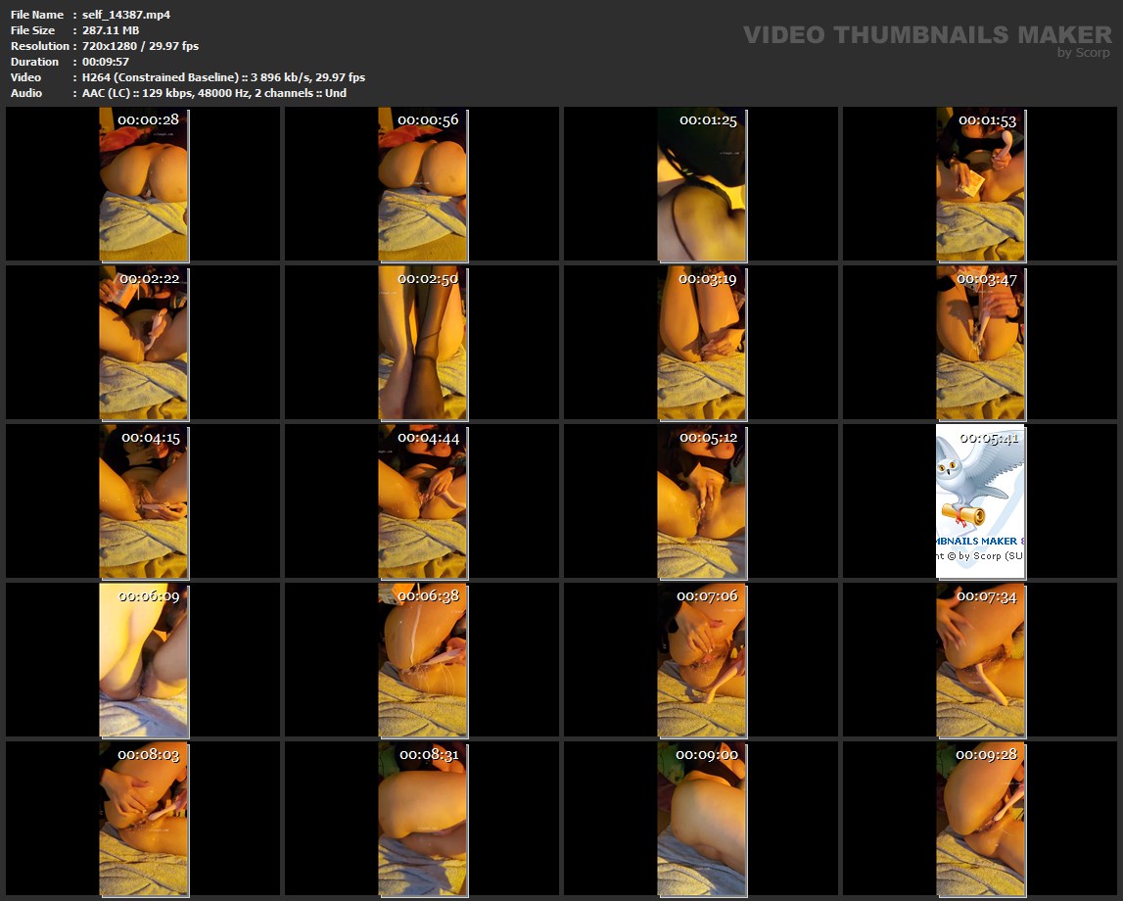Select the frame at 00:04:15

(144, 501)
